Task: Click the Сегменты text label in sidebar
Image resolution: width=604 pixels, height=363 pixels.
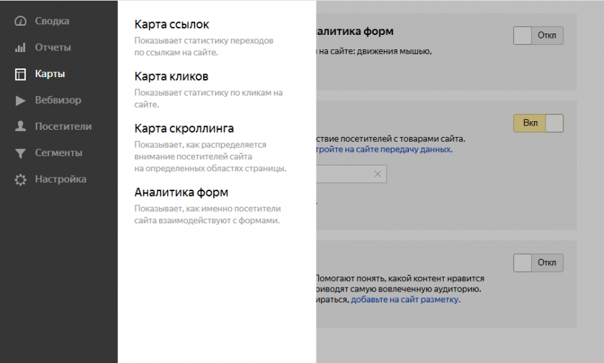Action: (x=59, y=153)
